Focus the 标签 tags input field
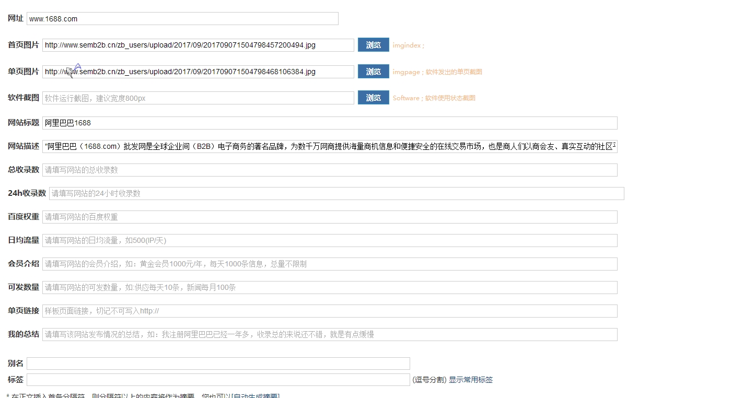The width and height of the screenshot is (755, 398). pos(218,380)
